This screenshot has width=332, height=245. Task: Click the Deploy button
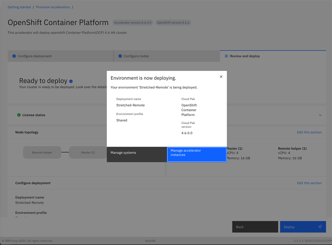[x=303, y=227]
